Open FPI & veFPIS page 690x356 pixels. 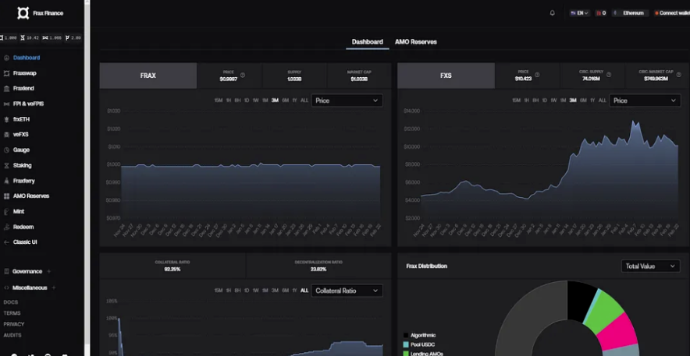[x=28, y=104]
